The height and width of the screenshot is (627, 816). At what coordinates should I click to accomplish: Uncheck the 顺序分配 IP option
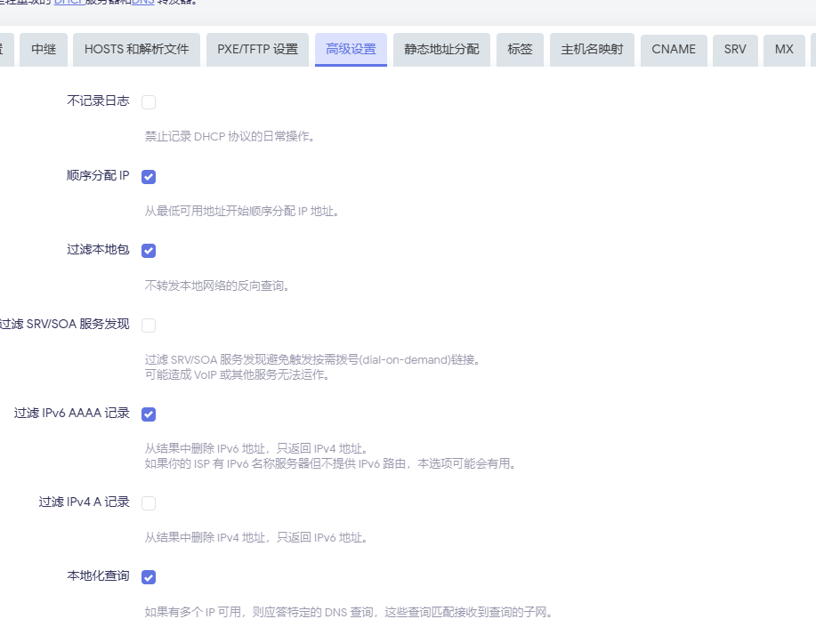pyautogui.click(x=149, y=177)
